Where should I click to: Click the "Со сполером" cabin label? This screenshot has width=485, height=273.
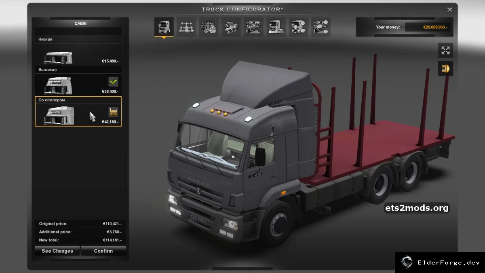[x=52, y=100]
